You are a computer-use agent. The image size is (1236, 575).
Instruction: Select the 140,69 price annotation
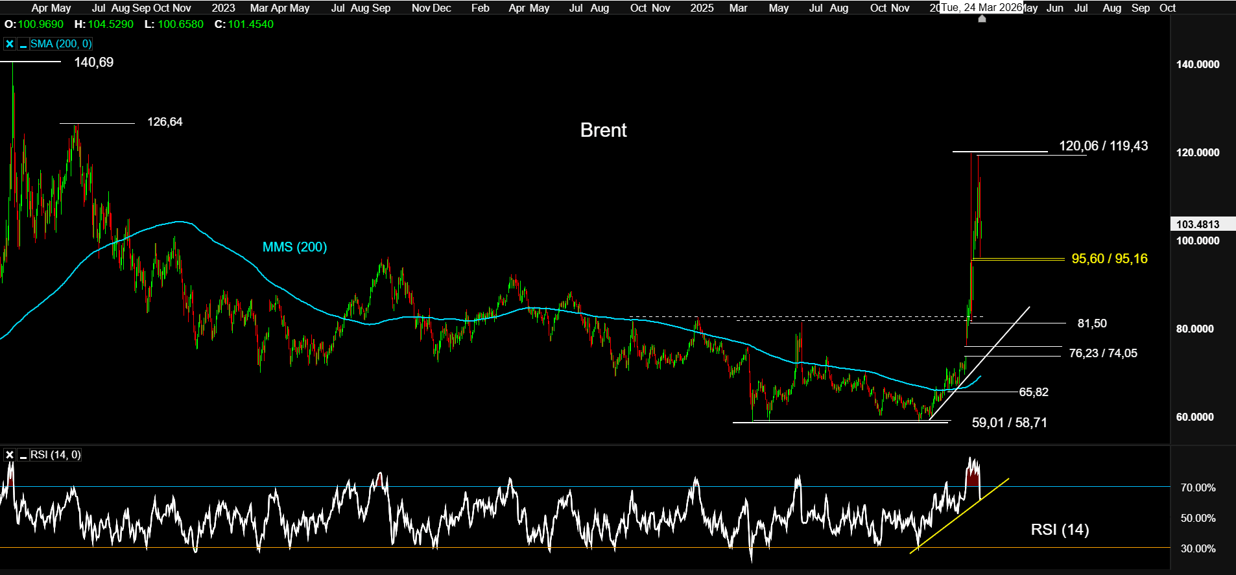click(93, 62)
